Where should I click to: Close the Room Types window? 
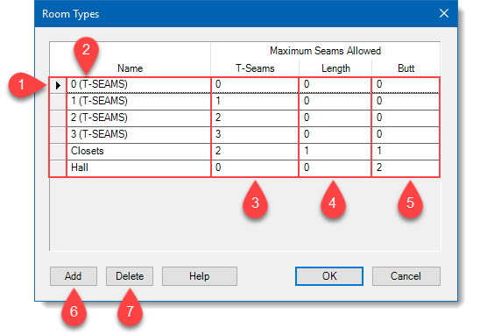(444, 13)
